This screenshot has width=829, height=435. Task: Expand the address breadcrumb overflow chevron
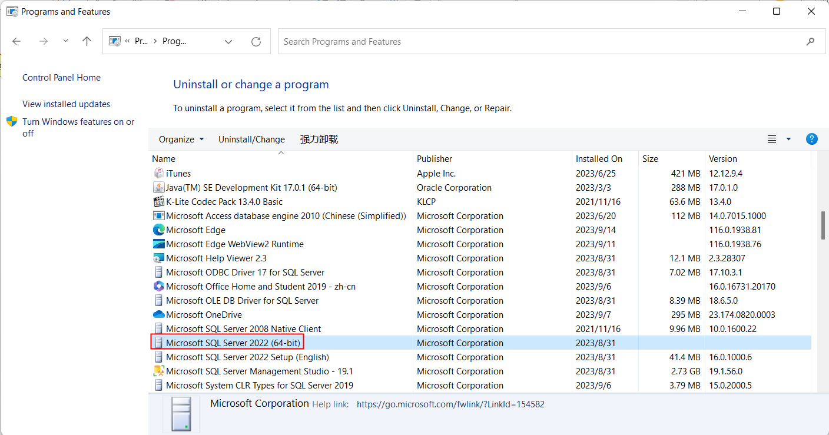click(x=127, y=42)
